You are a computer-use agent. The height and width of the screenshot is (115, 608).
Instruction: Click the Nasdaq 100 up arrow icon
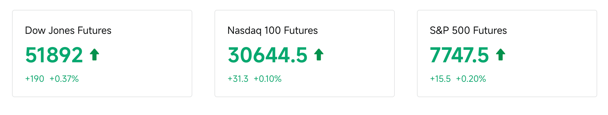(x=319, y=55)
